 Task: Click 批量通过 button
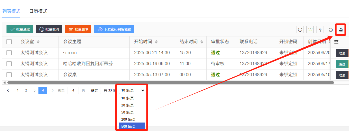coord(20,29)
